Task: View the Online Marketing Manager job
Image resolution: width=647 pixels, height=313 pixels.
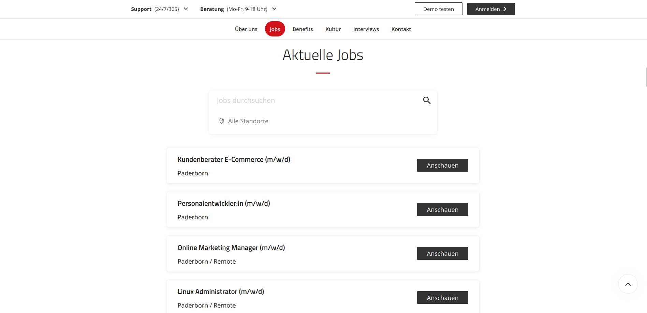Action: tap(443, 253)
